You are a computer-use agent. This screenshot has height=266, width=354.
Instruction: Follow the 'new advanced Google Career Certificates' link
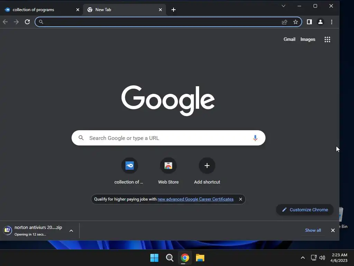[196, 199]
